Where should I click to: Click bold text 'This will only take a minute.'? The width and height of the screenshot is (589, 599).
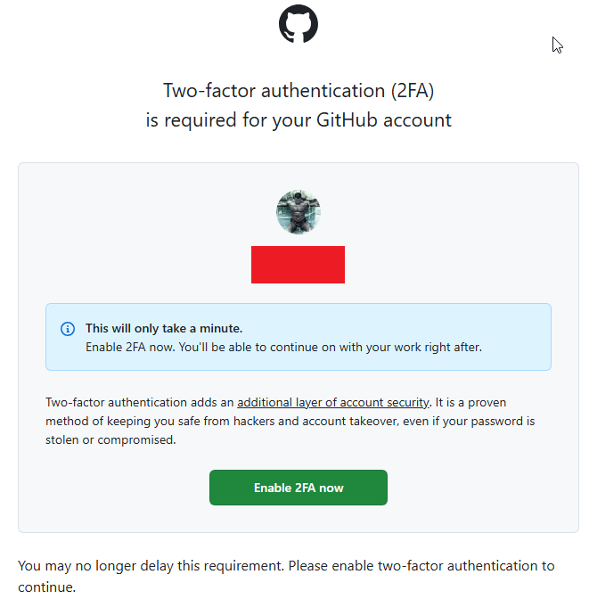coord(164,329)
